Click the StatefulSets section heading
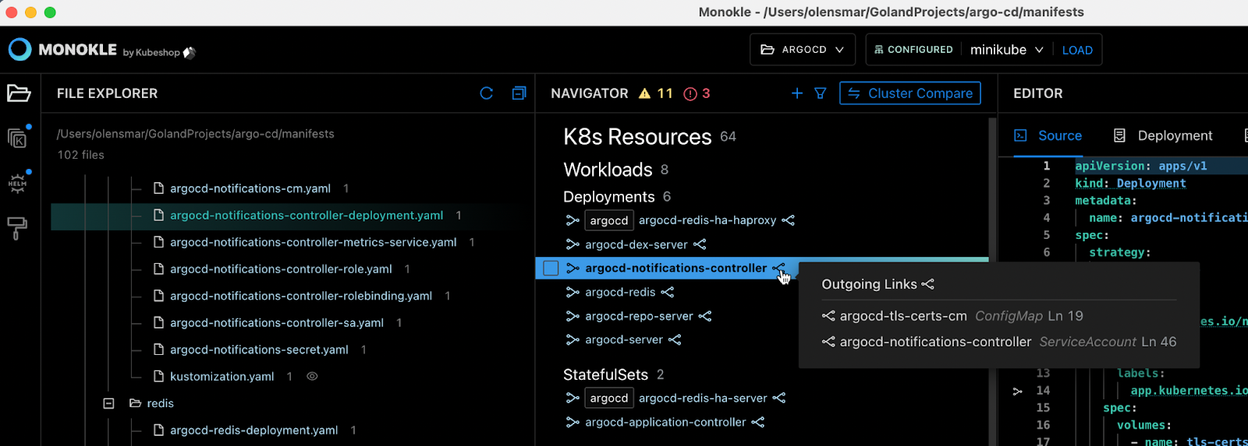 click(x=605, y=374)
